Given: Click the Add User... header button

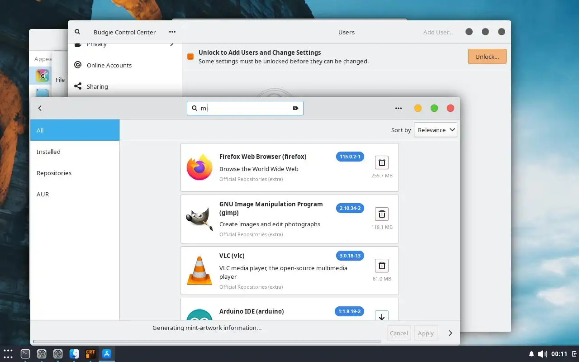Looking at the screenshot, I should [438, 32].
